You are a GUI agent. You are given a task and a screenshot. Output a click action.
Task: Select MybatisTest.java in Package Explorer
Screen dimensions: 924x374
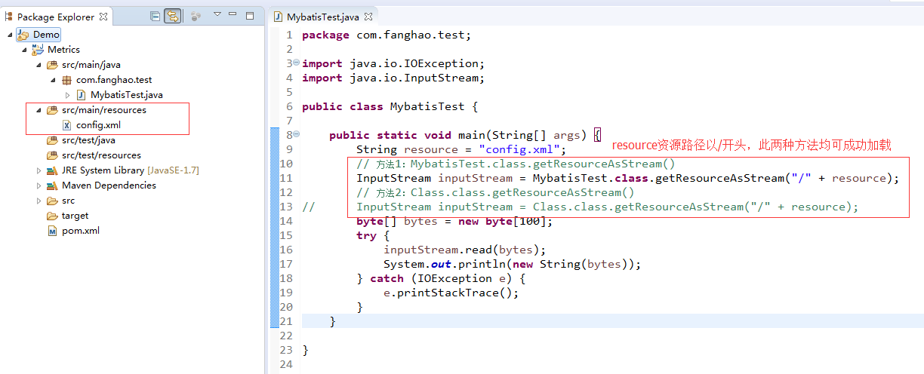(127, 95)
